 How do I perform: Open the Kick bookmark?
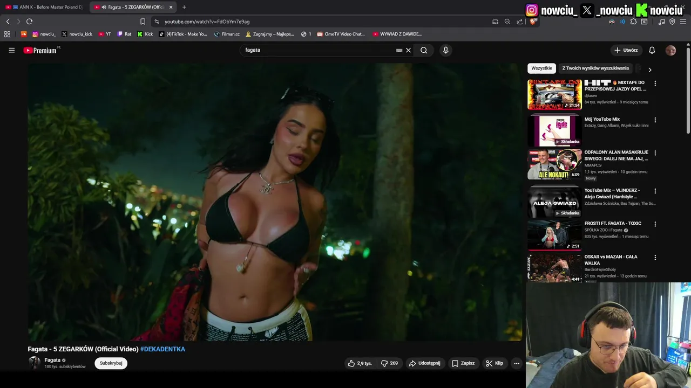(x=145, y=34)
